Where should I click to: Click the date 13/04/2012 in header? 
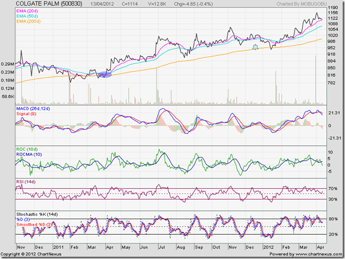pos(102,4)
